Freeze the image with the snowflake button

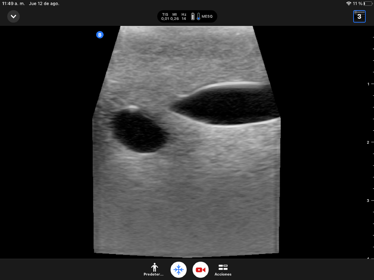[178, 270]
